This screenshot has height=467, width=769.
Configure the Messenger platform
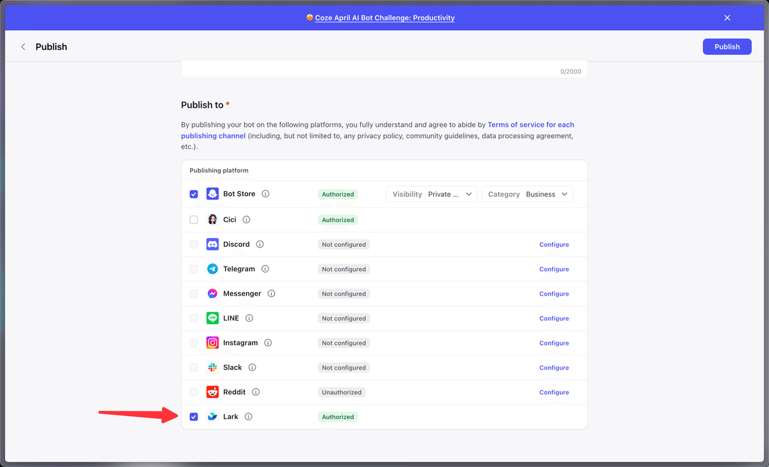click(554, 294)
